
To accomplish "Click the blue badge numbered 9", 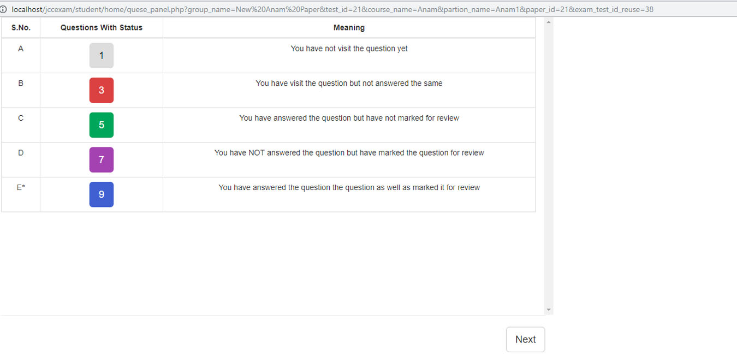I will [102, 194].
